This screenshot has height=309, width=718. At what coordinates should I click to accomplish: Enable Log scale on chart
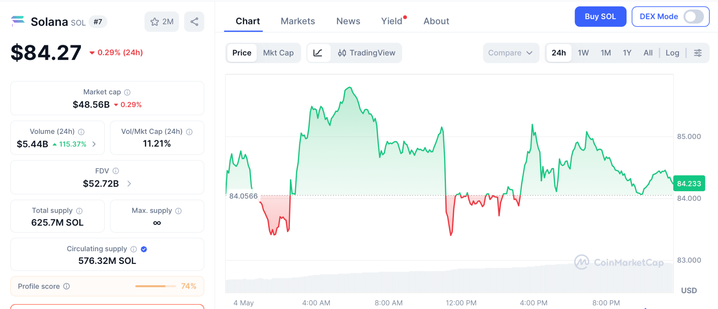[x=672, y=53]
